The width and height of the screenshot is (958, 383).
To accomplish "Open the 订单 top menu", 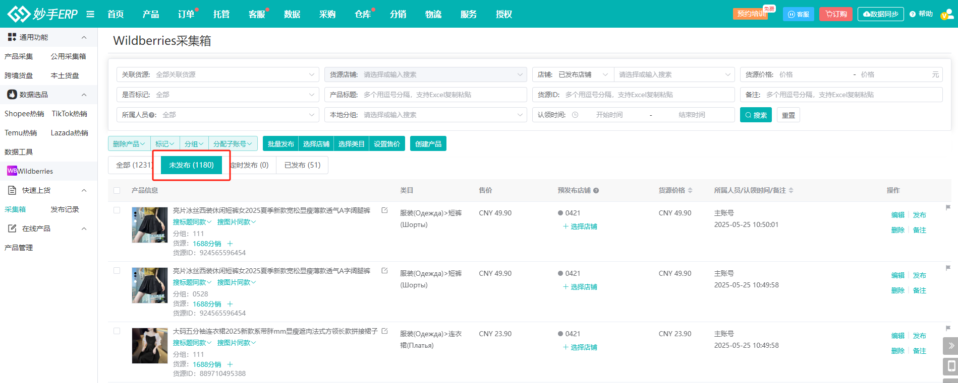I will tap(186, 14).
